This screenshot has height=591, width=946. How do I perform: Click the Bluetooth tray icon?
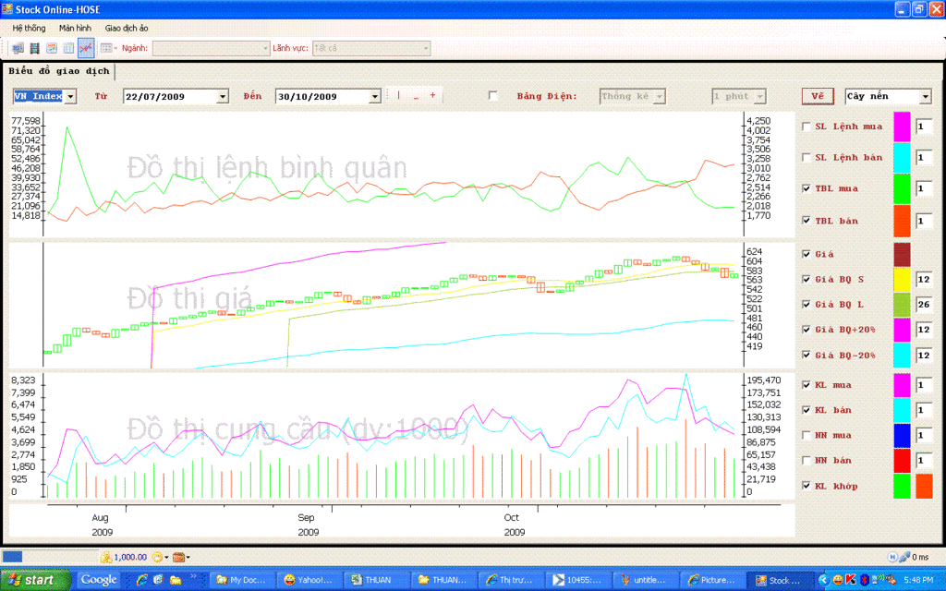pyautogui.click(x=864, y=580)
